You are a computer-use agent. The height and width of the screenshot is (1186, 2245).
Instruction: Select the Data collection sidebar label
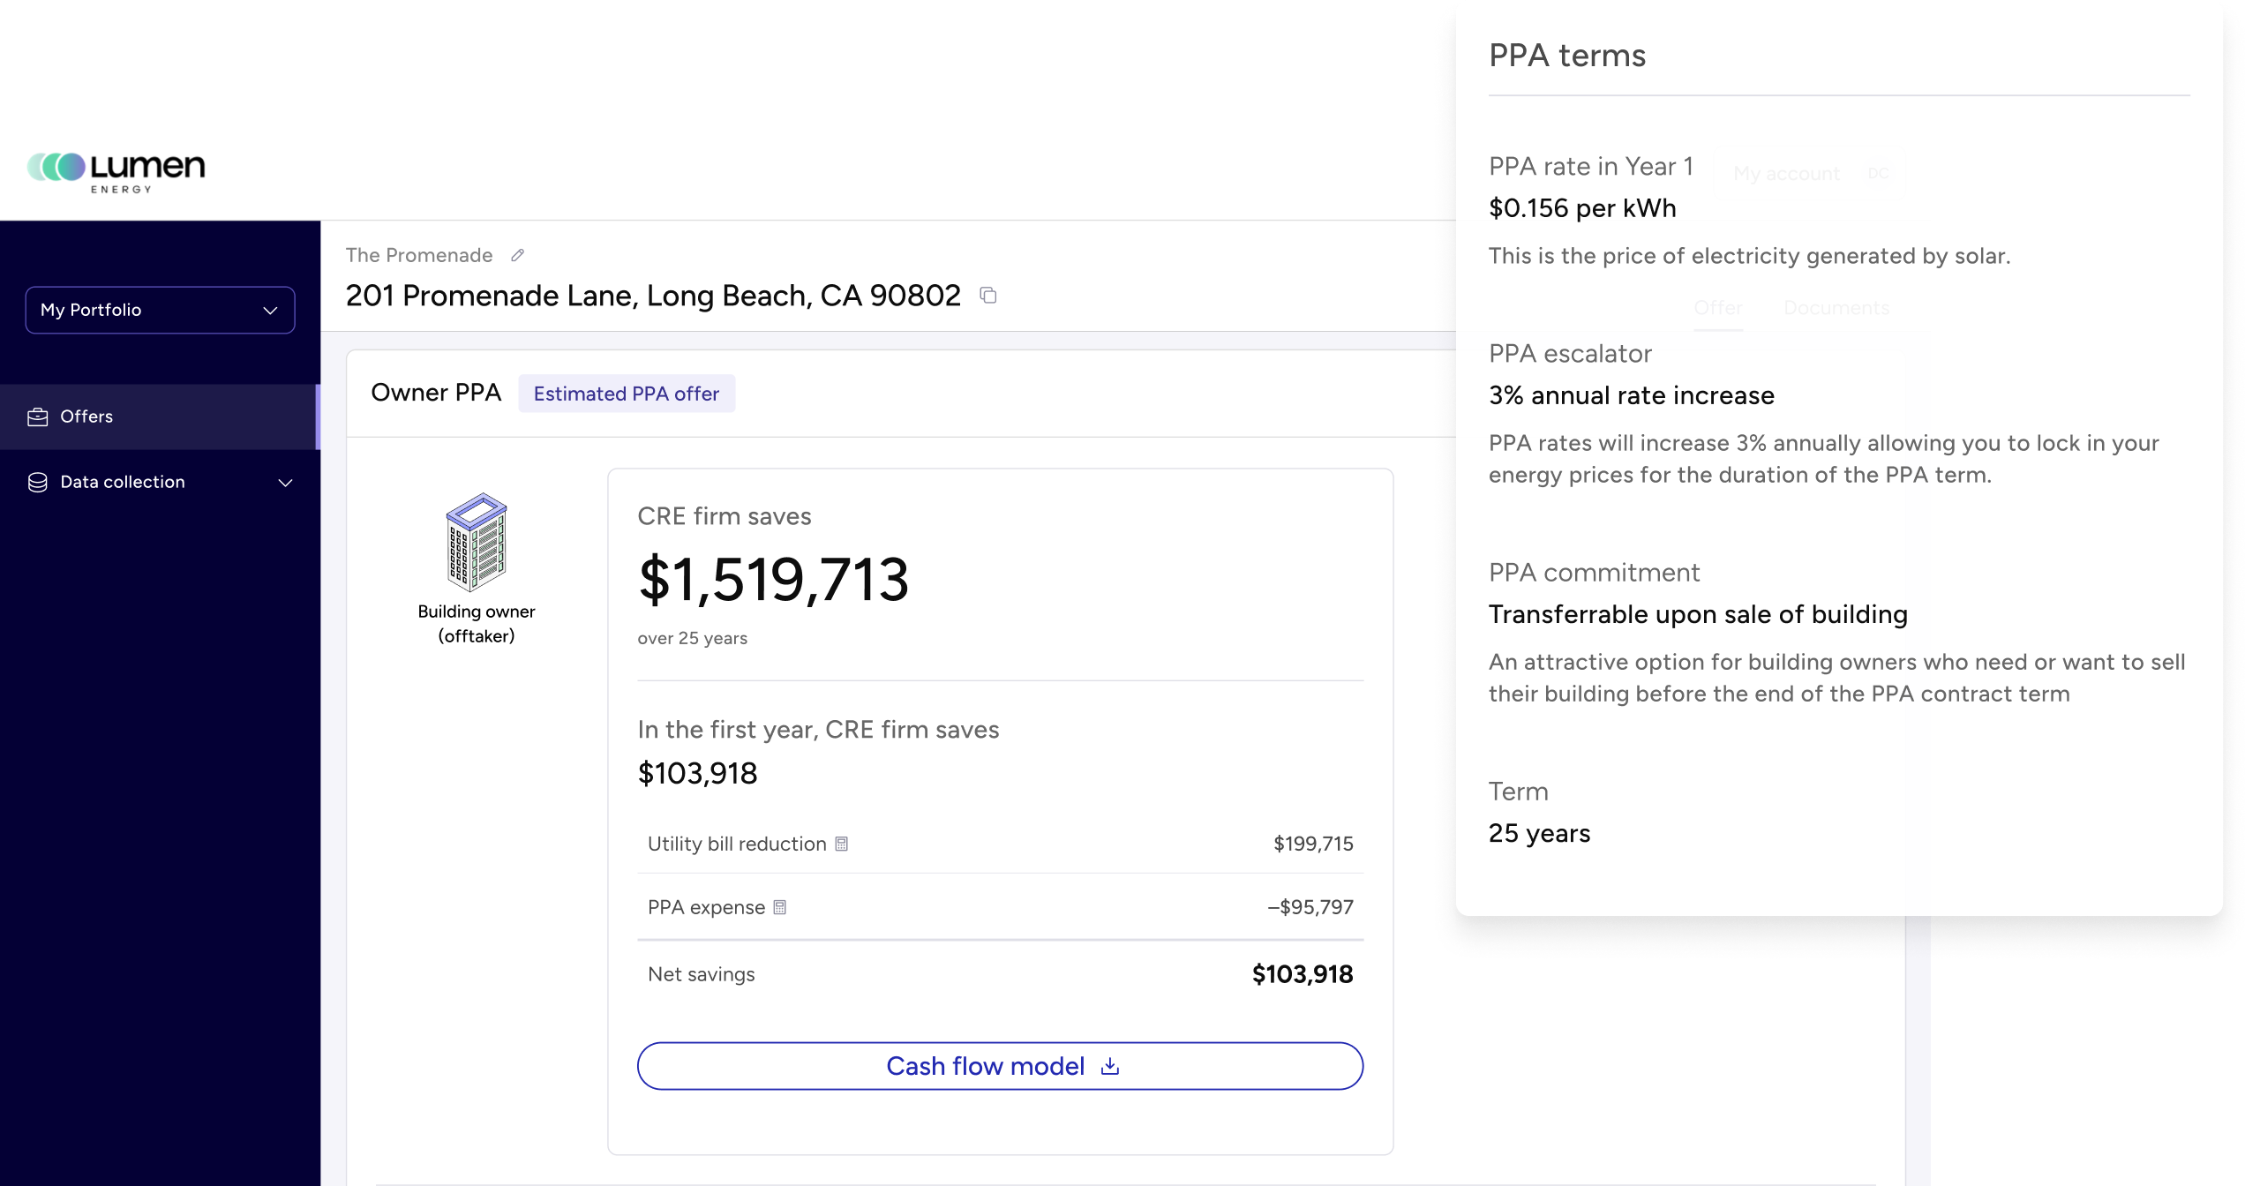(x=123, y=482)
